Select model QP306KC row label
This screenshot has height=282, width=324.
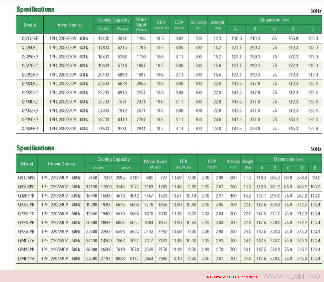(30, 84)
